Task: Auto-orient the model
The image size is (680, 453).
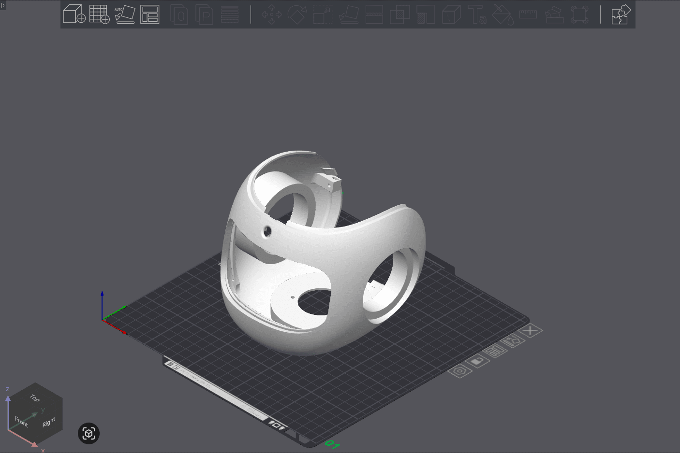Action: click(125, 14)
